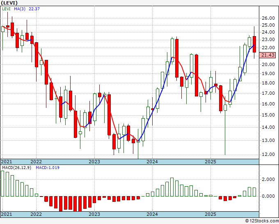Image resolution: width=279 pixels, height=224 pixels.
Task: Click the 19.00 price axis label
Action: point(268,73)
